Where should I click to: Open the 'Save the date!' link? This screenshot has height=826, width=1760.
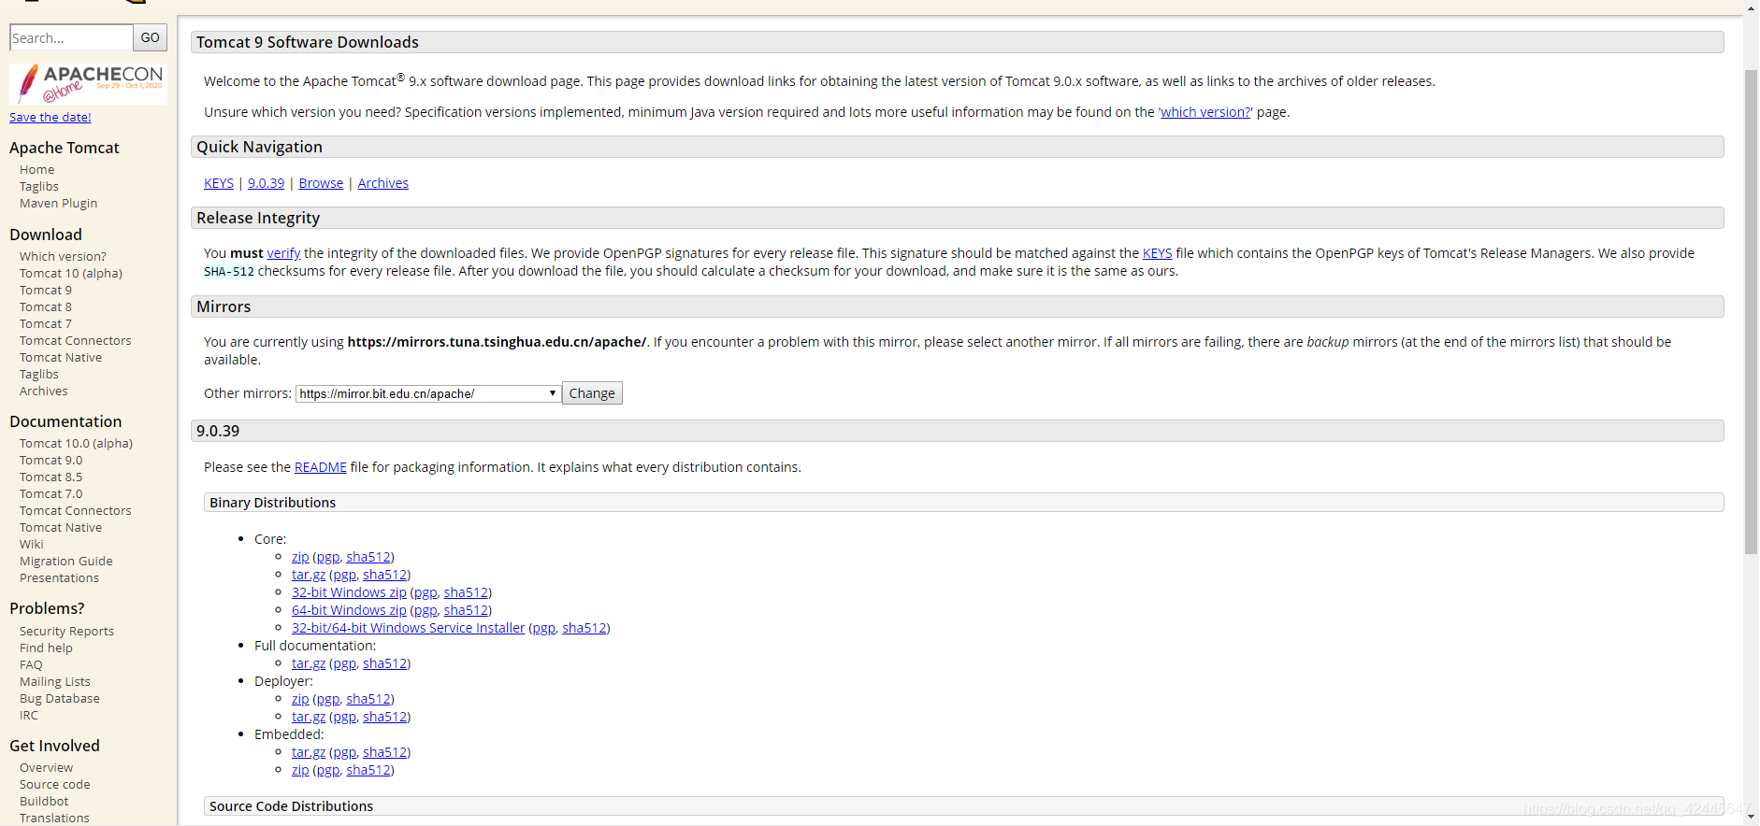50,117
